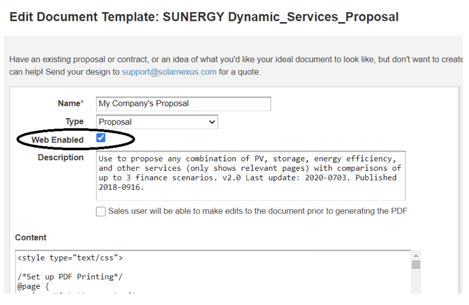Place cursor on the Set up PDF Printing comment
Viewport: 469px width, 305px height.
click(70, 277)
